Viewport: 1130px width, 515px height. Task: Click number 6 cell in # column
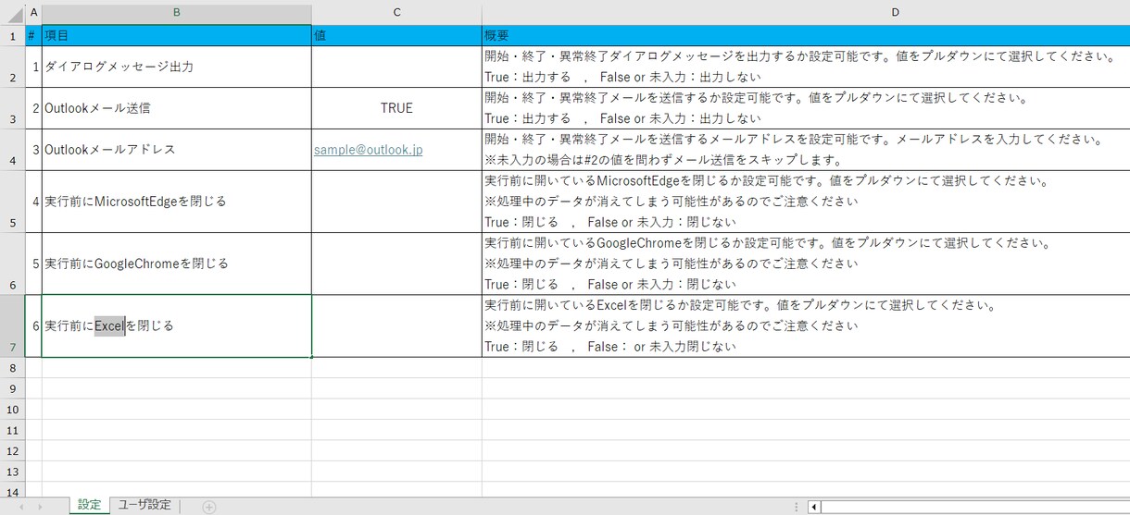(34, 325)
